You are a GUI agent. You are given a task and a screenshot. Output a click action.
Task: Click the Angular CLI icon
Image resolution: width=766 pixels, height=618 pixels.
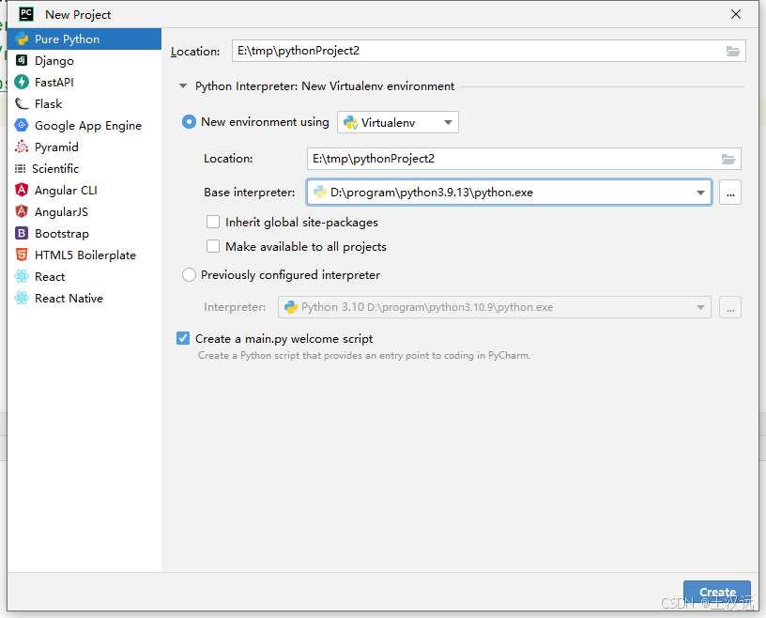22,190
